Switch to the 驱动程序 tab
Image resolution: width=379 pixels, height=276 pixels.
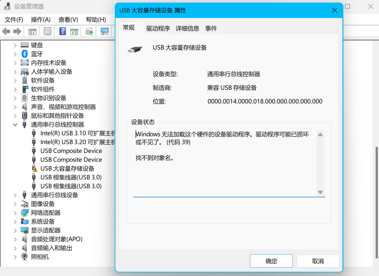[x=158, y=28]
